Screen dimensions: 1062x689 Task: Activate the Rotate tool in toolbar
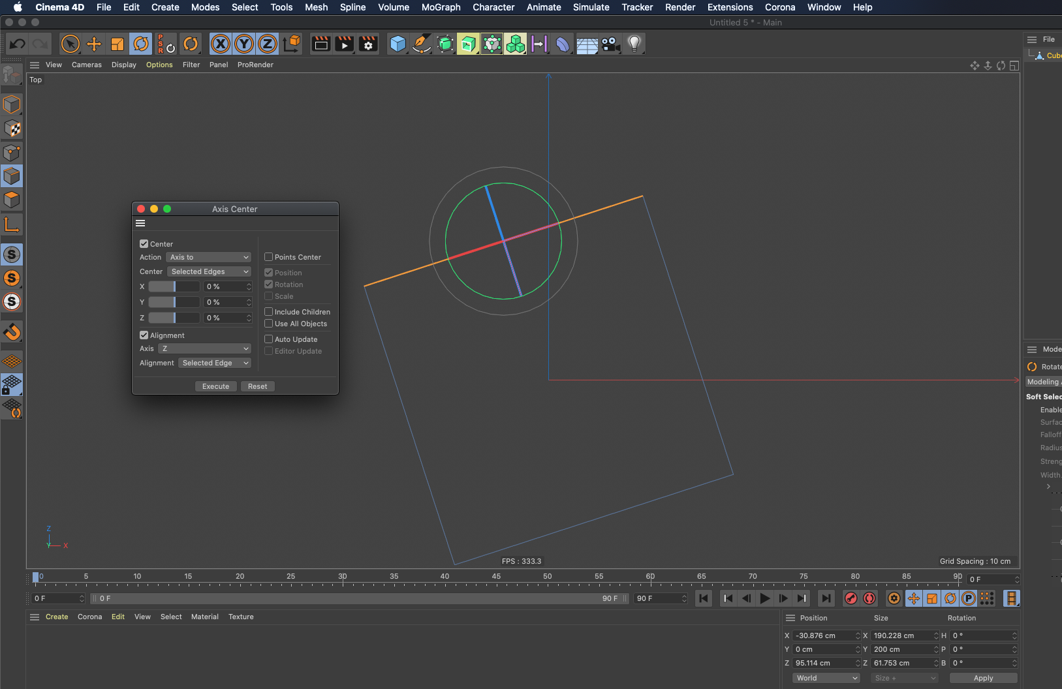click(141, 44)
